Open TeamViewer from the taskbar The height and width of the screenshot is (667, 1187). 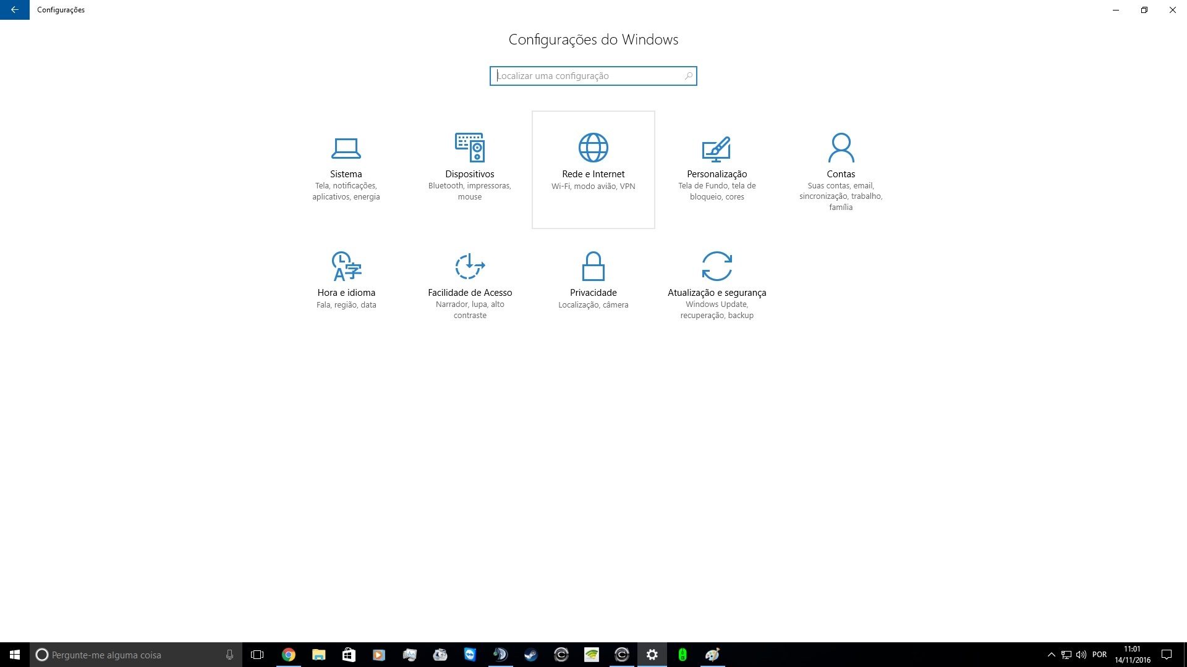470,655
